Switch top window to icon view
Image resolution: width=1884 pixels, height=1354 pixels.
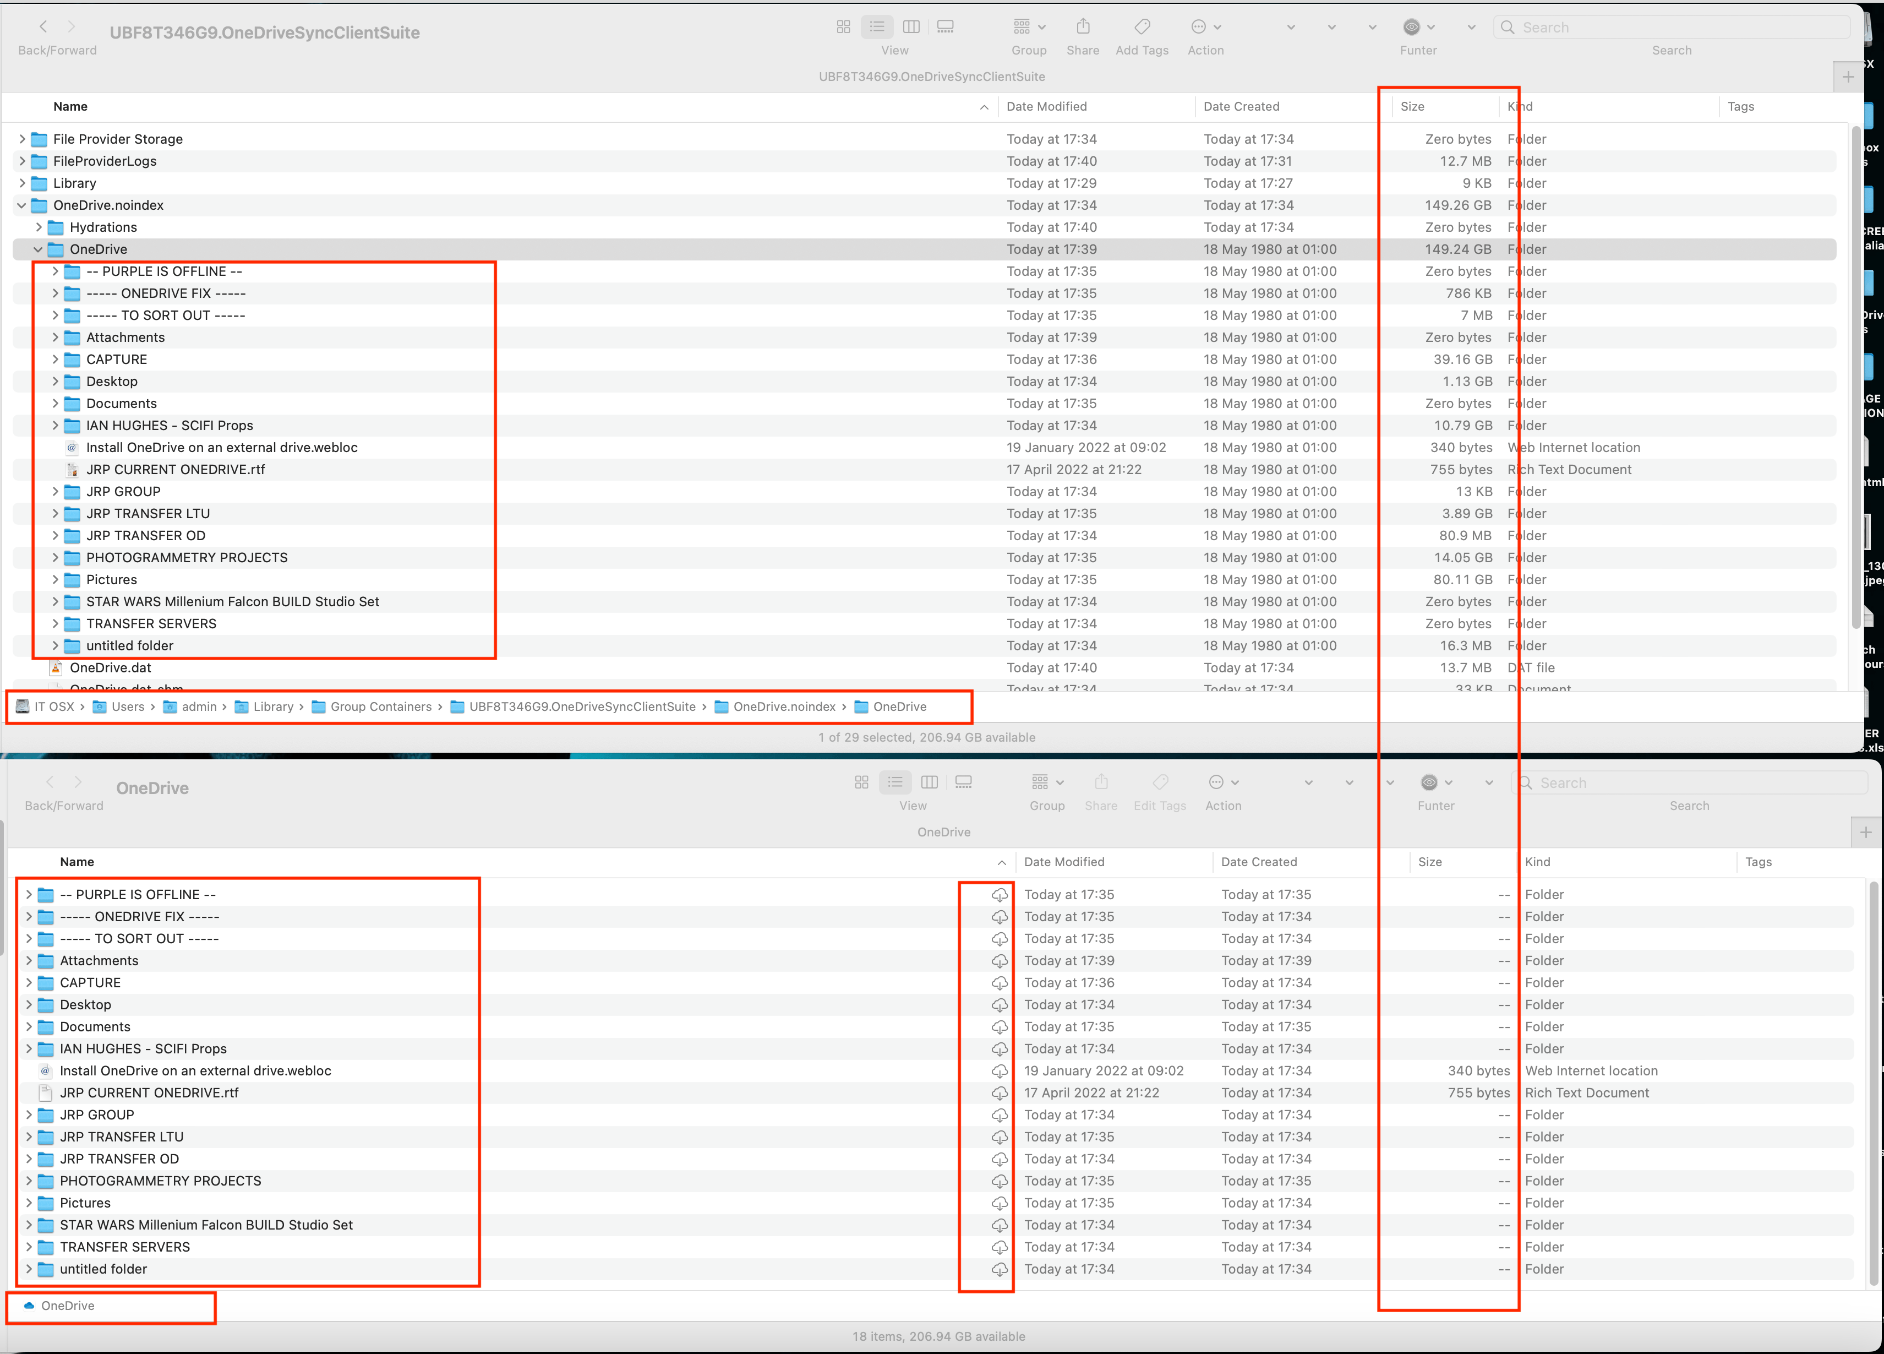click(x=843, y=28)
